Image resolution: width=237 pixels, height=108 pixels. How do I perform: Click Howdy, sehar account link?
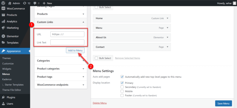(x=224, y=3)
